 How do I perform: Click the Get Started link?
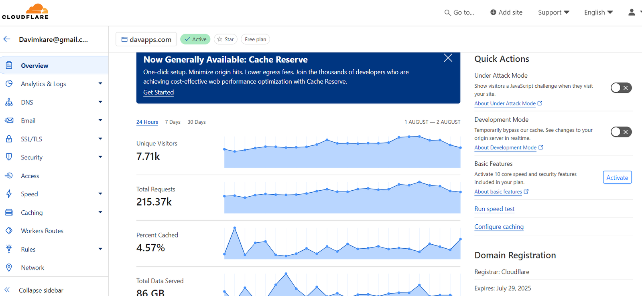tap(158, 92)
